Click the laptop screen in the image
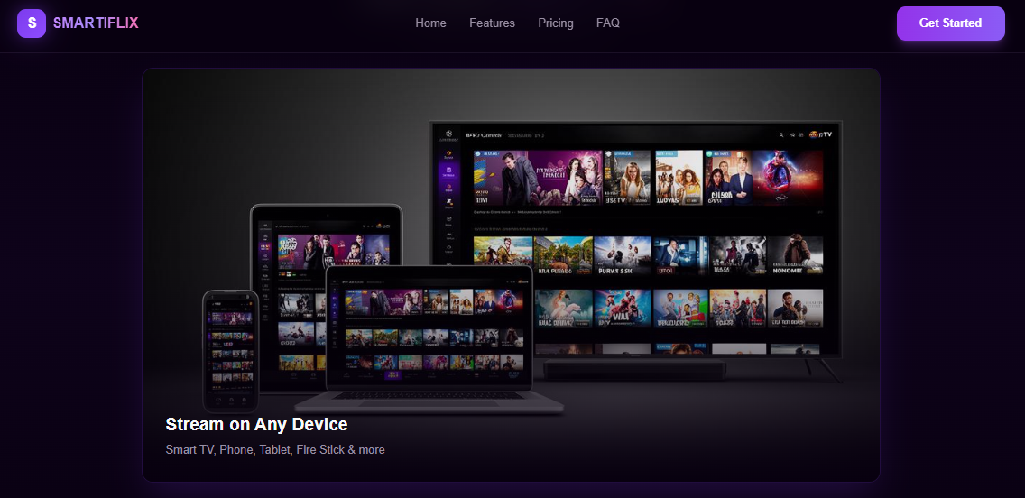 (429, 327)
